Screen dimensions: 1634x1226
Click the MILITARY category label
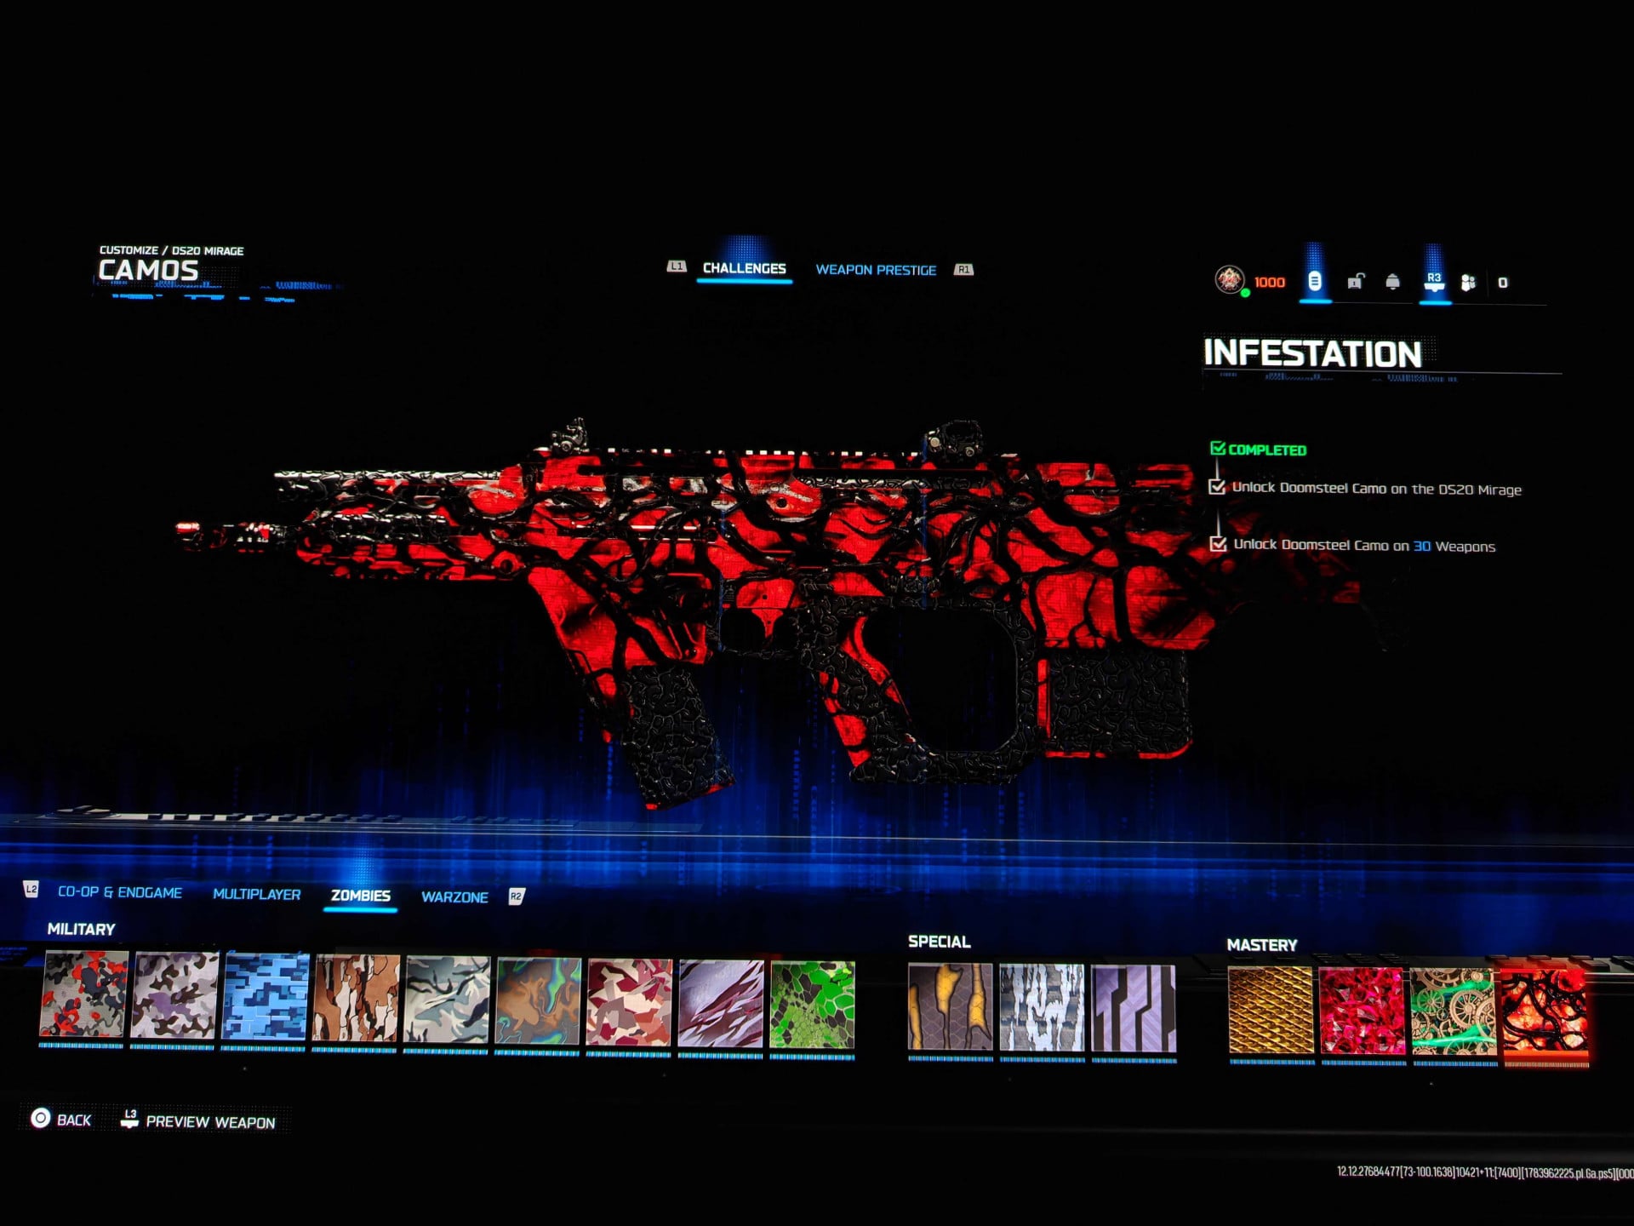81,929
